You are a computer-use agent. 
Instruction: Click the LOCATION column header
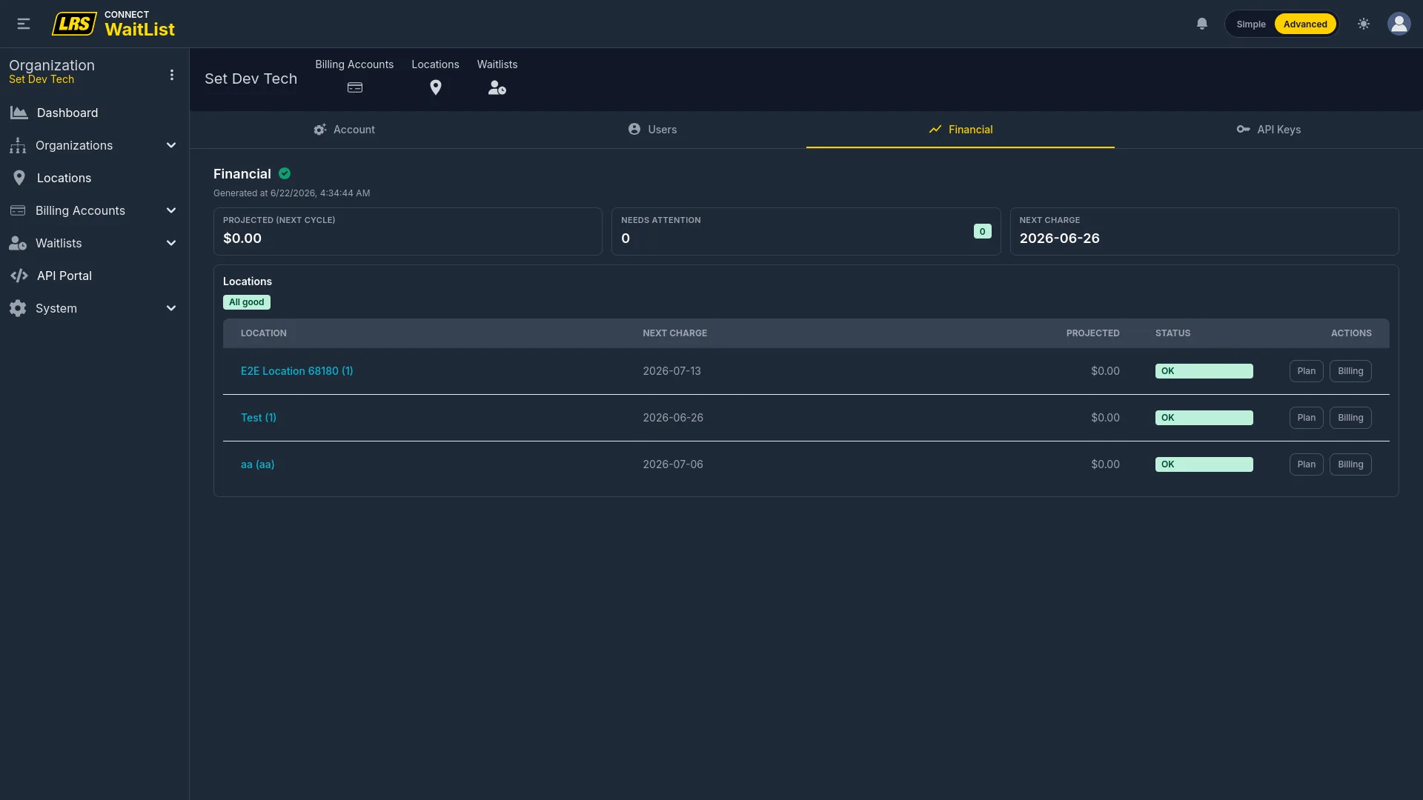click(264, 333)
